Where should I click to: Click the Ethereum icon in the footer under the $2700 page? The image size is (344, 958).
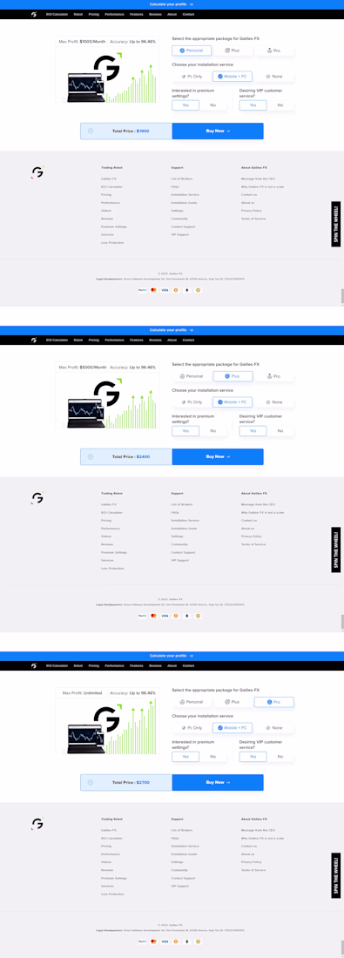186,941
